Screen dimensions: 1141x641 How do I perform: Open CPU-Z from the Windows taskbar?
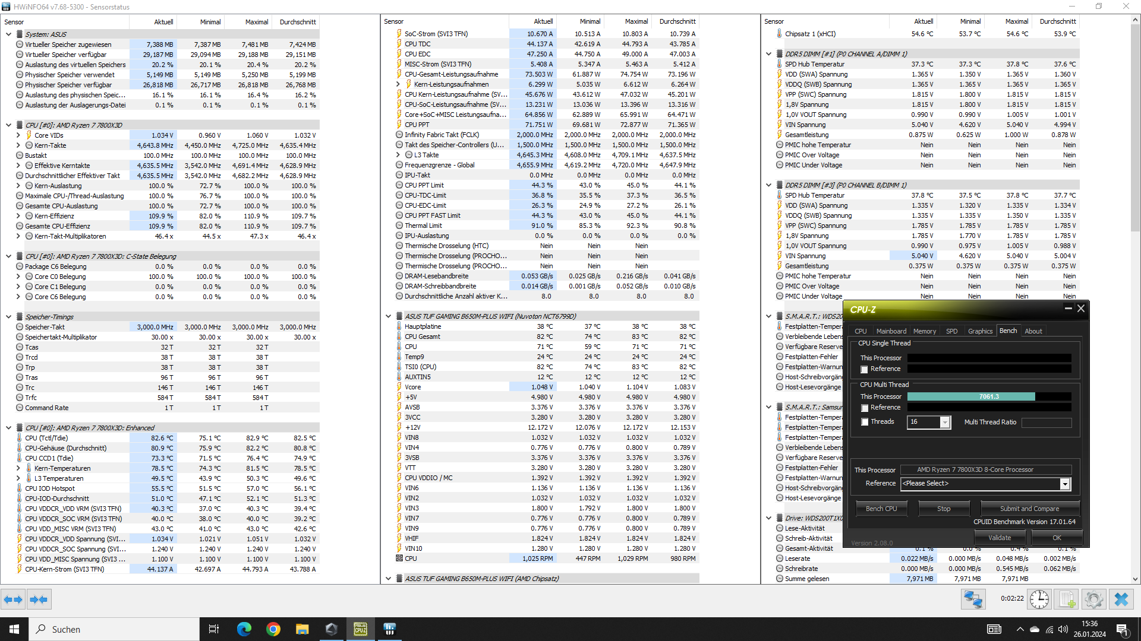tap(360, 629)
